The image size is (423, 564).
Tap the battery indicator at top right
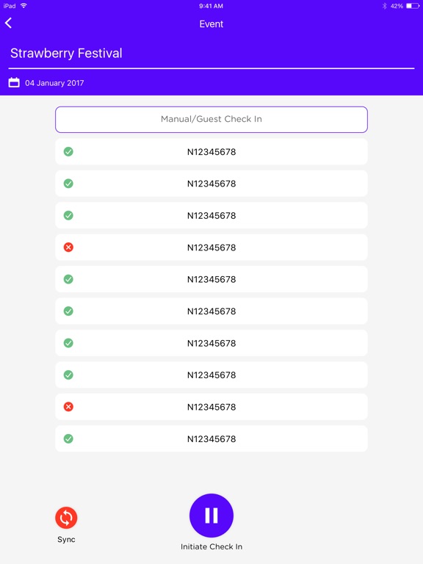[413, 6]
